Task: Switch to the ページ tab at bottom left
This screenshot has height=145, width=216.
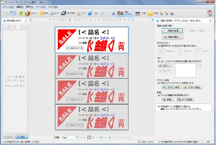Action: (x=8, y=137)
